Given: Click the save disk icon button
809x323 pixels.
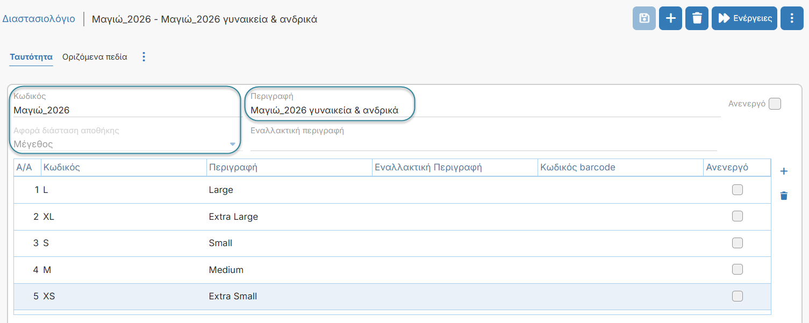Looking at the screenshot, I should click(x=644, y=18).
